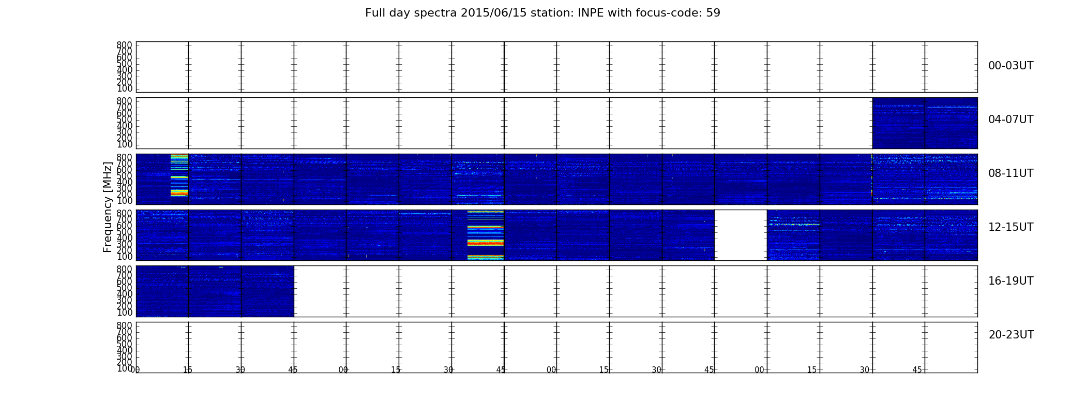Click the blue spectrogram data in 16-19UT panel
The width and height of the screenshot is (1086, 414).
point(215,291)
